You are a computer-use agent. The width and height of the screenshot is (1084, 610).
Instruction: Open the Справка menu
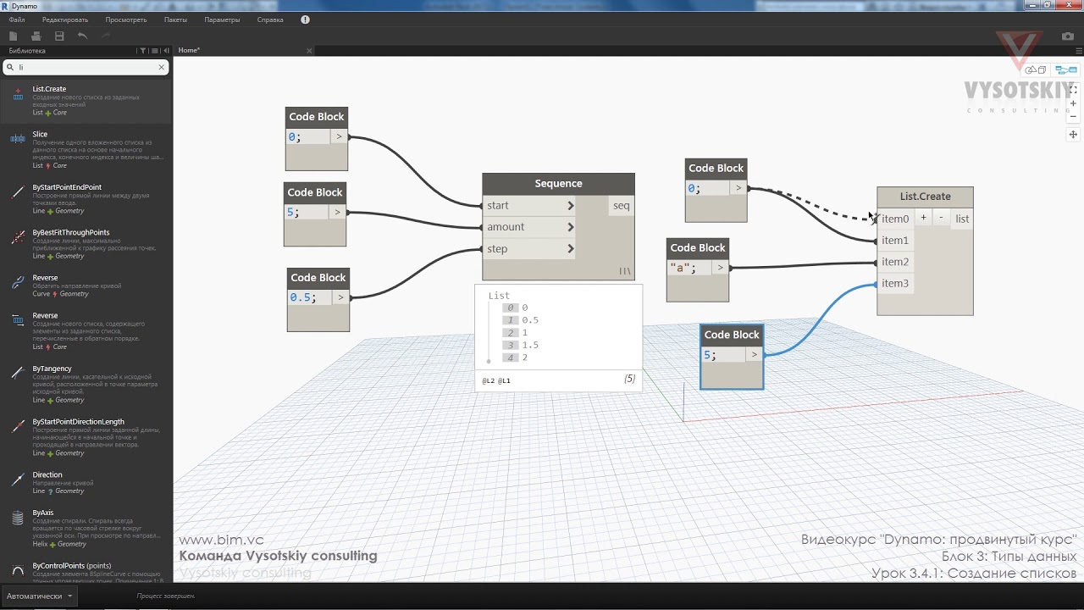click(270, 19)
